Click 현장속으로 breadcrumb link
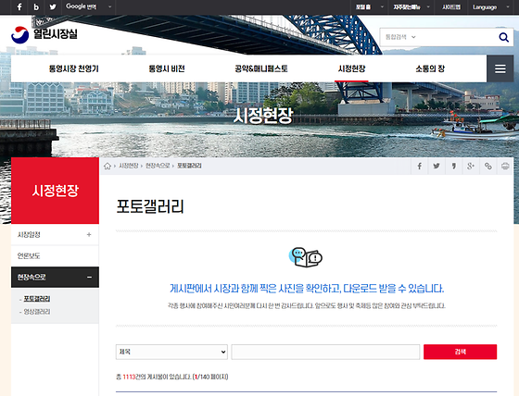The height and width of the screenshot is (396, 519). click(x=158, y=166)
